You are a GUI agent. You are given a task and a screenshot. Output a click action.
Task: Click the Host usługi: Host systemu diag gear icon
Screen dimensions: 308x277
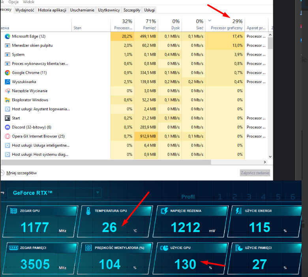(x=8, y=155)
